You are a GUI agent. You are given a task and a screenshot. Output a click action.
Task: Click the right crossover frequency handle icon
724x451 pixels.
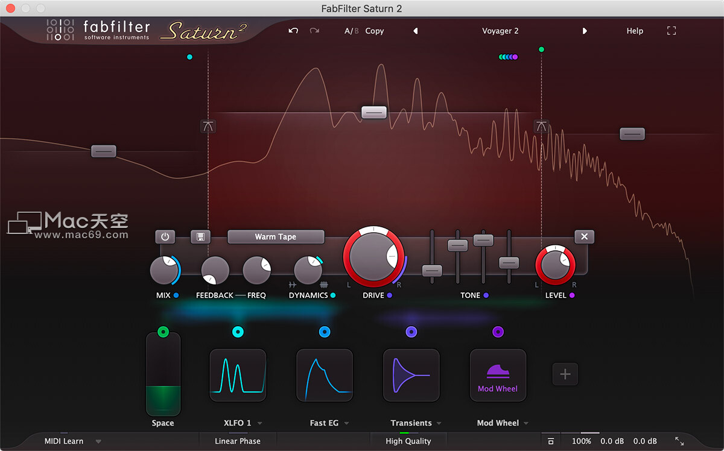541,126
